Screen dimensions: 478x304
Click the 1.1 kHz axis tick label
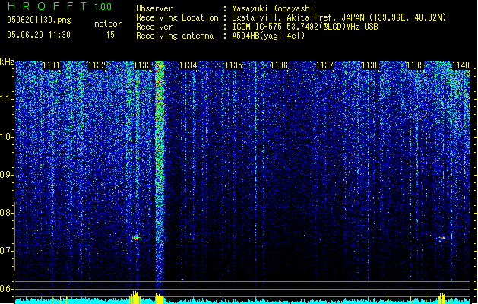(6, 99)
